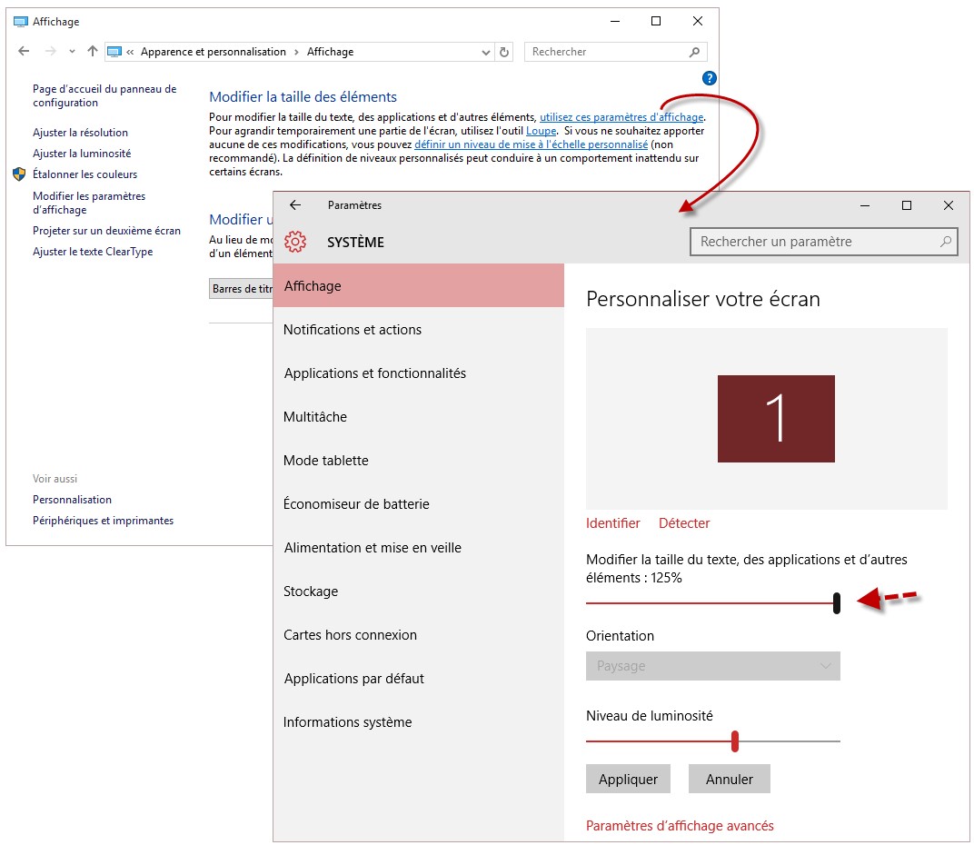The width and height of the screenshot is (974, 845).
Task: Open 'Paramètres d'affichage avancés' link
Action: click(x=680, y=826)
